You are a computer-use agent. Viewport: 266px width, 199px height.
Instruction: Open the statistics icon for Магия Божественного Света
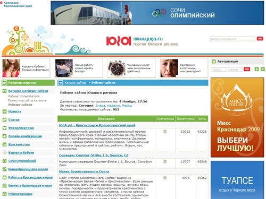tap(165, 178)
